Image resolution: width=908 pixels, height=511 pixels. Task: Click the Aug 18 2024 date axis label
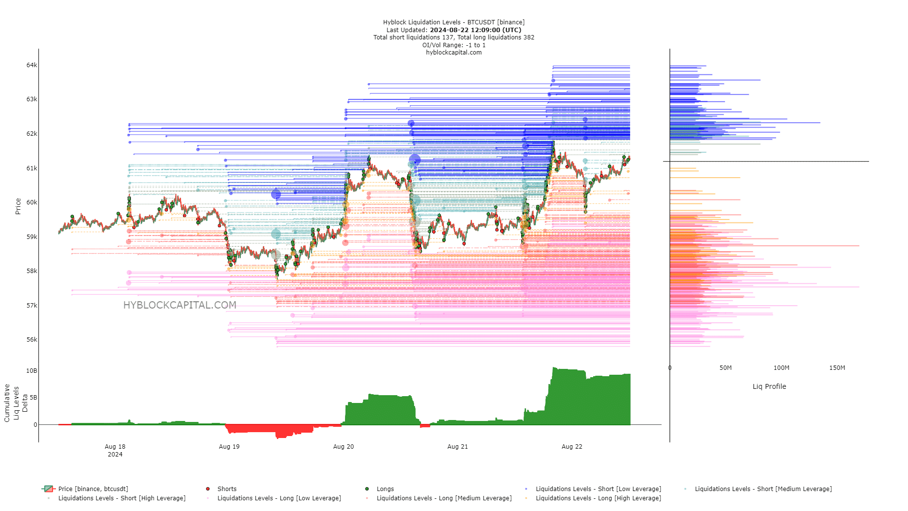[x=115, y=450]
